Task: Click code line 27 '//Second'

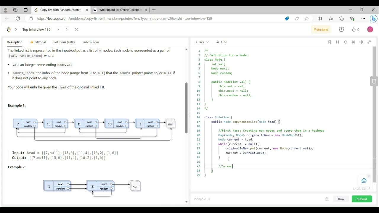Action: [x=226, y=166]
